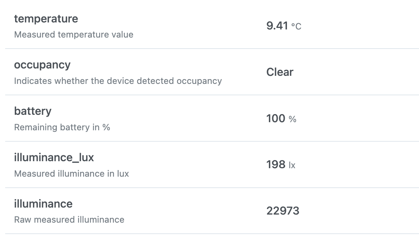Select the 198 lux value
This screenshot has height=237, width=419.
276,165
